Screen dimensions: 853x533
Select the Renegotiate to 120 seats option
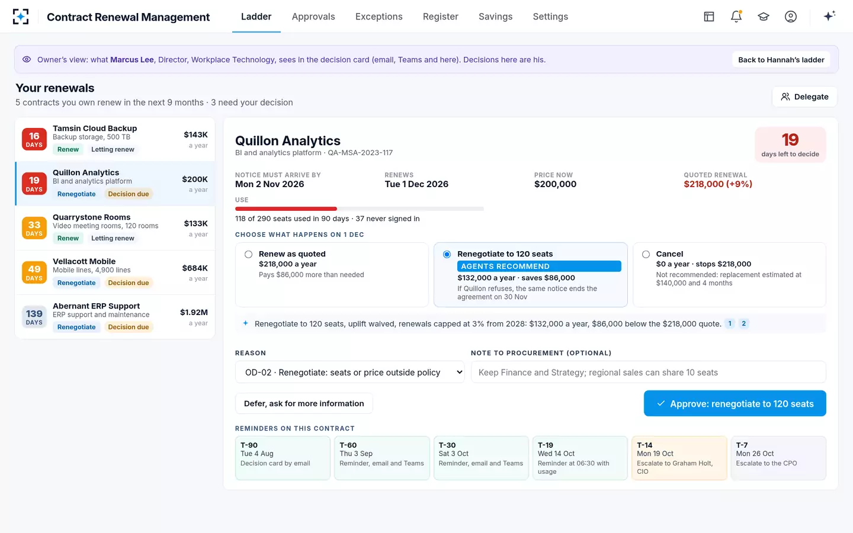click(x=531, y=275)
